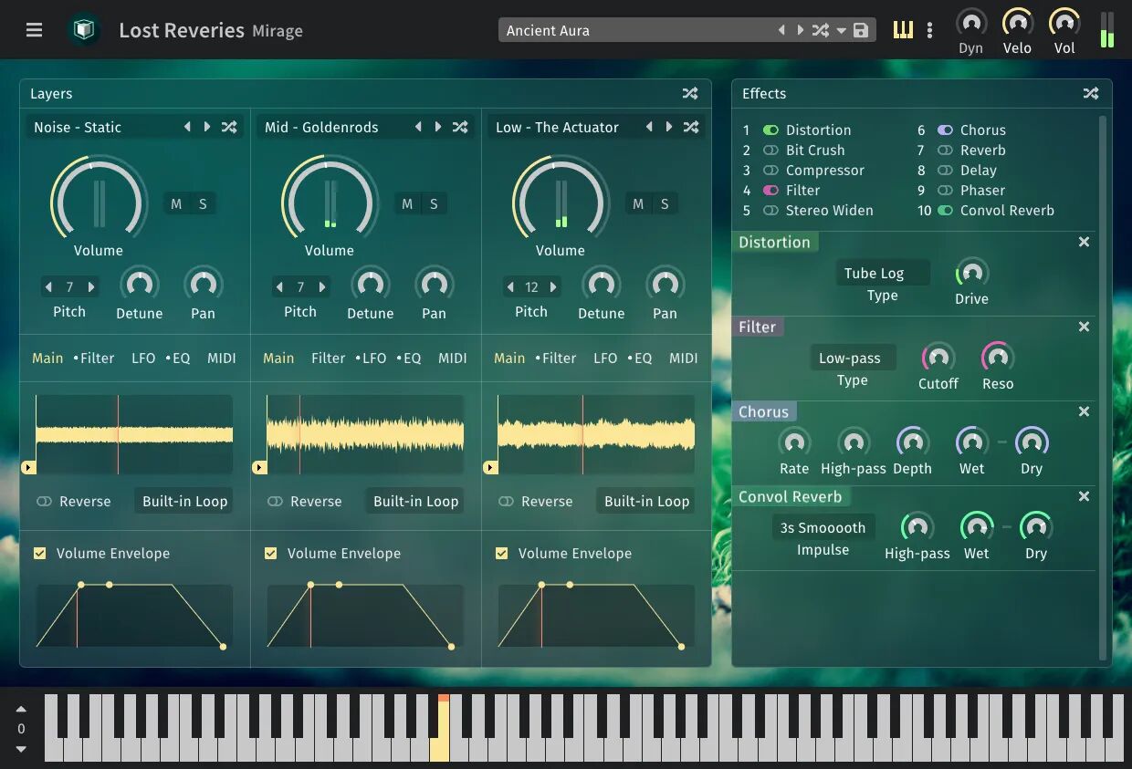Randomize Effects using the shuffle icon
This screenshot has width=1132, height=769.
pos(1090,93)
